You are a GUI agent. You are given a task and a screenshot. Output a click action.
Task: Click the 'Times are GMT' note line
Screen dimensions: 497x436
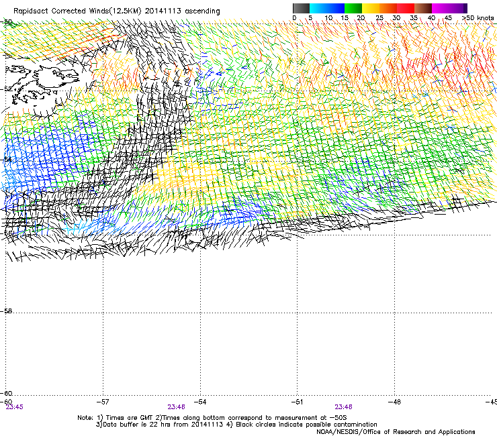[212, 418]
